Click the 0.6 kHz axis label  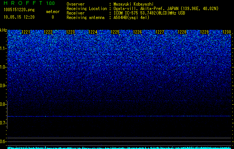tap(3, 142)
